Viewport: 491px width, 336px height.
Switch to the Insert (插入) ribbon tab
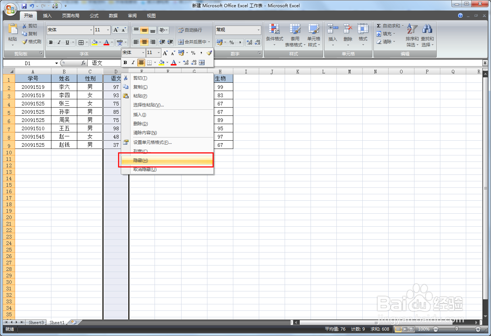pyautogui.click(x=47, y=16)
